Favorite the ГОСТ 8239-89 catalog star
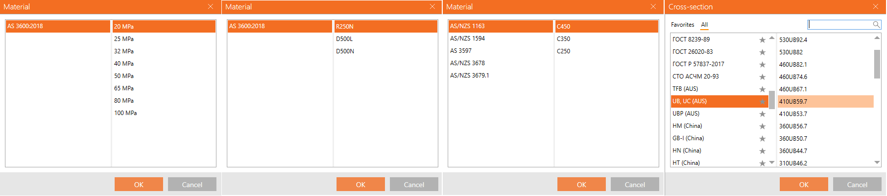This screenshot has width=887, height=196. pyautogui.click(x=762, y=39)
